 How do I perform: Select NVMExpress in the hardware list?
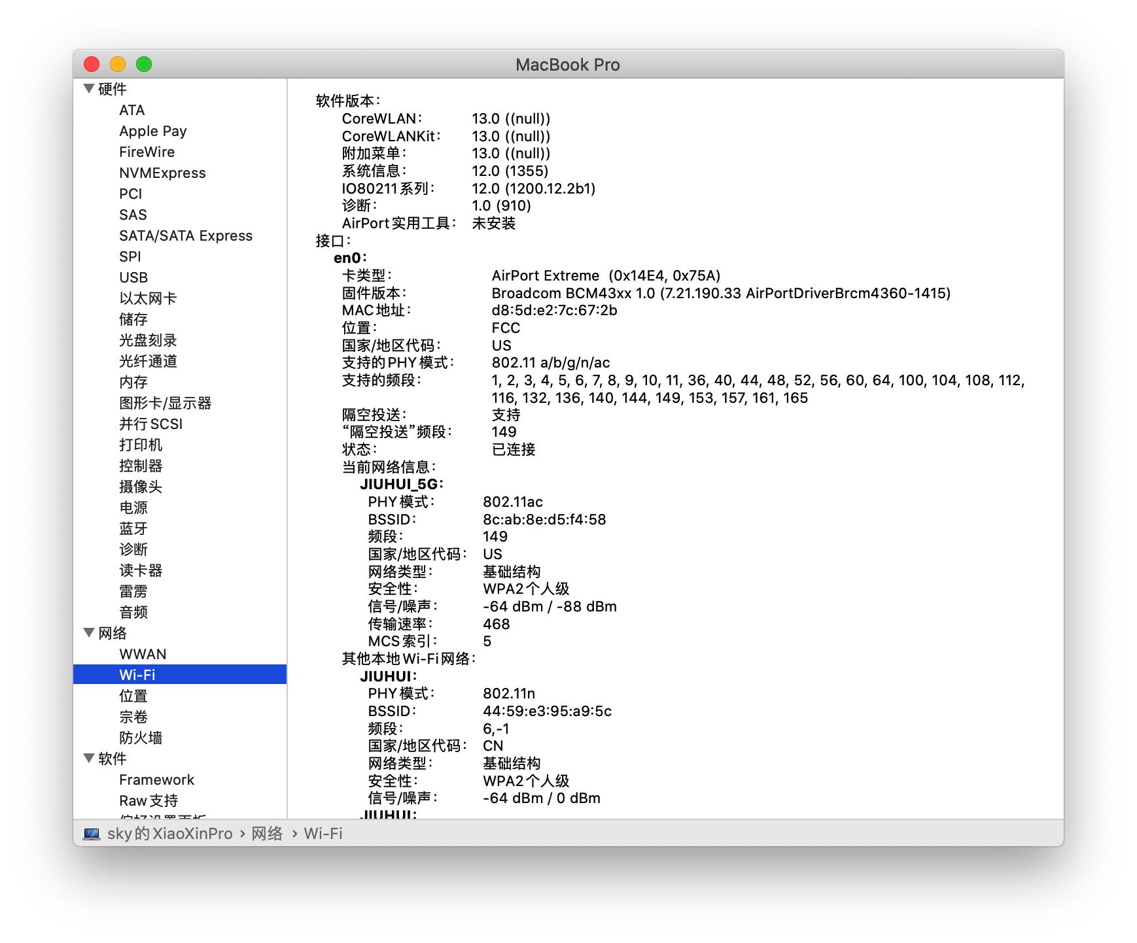[x=162, y=173]
